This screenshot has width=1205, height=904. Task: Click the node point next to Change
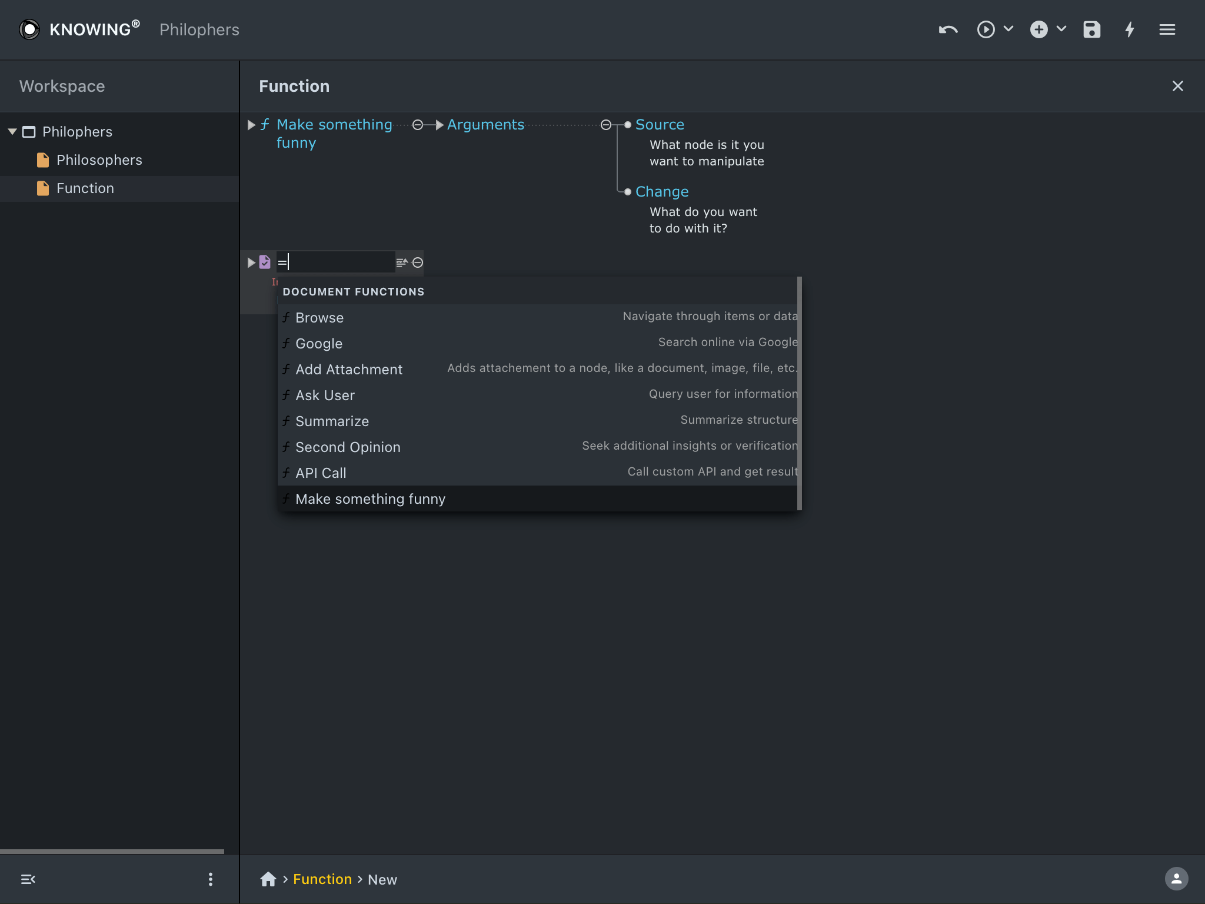click(627, 192)
